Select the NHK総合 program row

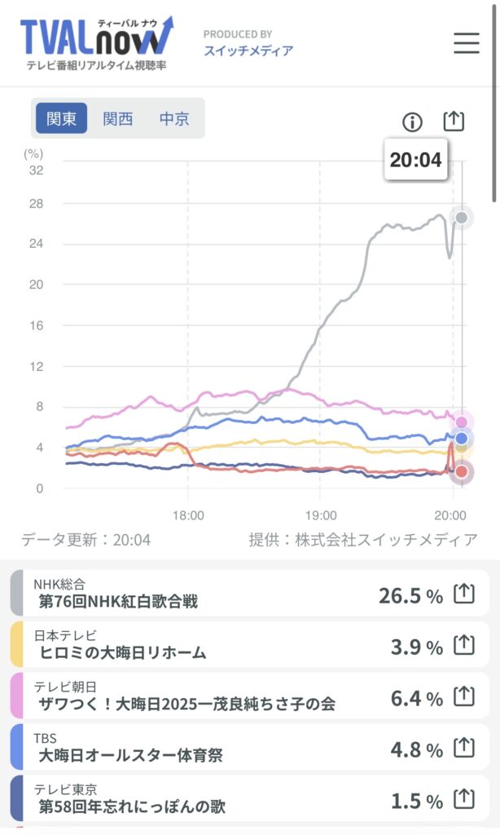point(249,594)
